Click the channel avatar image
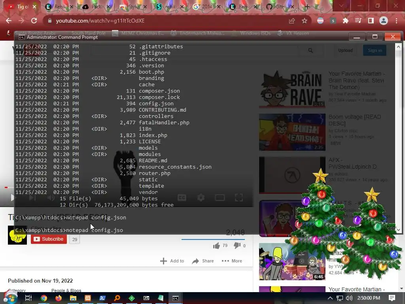Viewport: 405px width, 304px height. click(17, 235)
